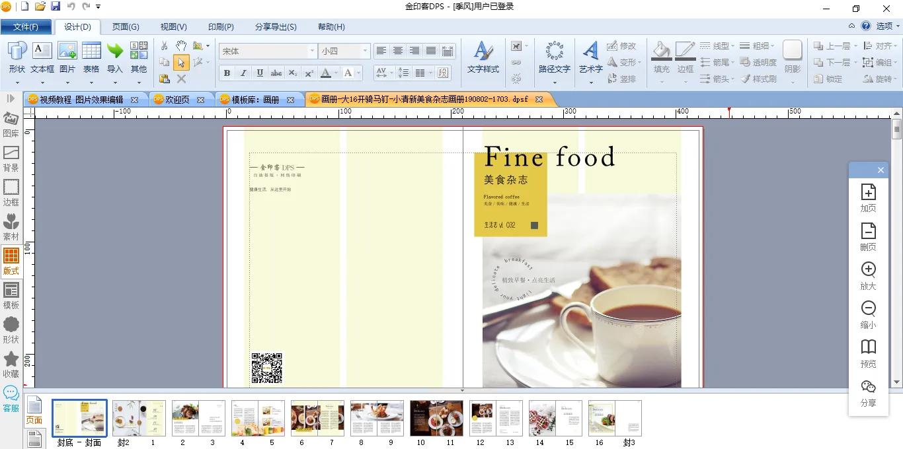This screenshot has width=903, height=449.
Task: Open the 页面(G) ribbon tab
Action: coord(126,27)
